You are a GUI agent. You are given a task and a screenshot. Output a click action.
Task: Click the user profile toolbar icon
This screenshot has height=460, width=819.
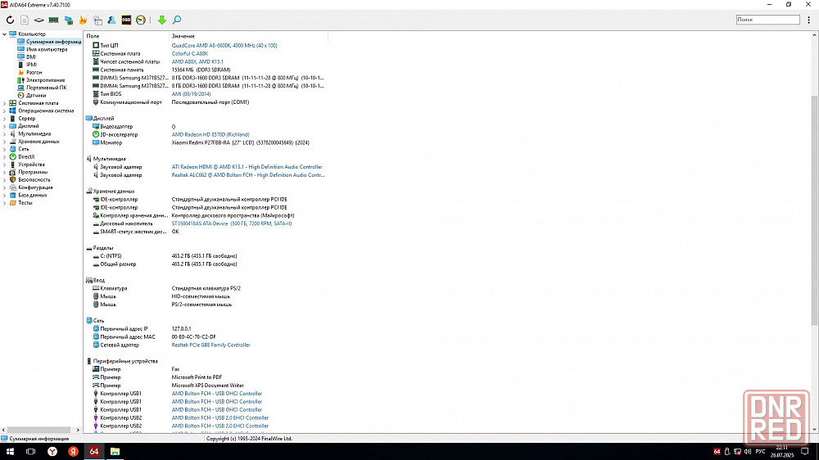[111, 20]
